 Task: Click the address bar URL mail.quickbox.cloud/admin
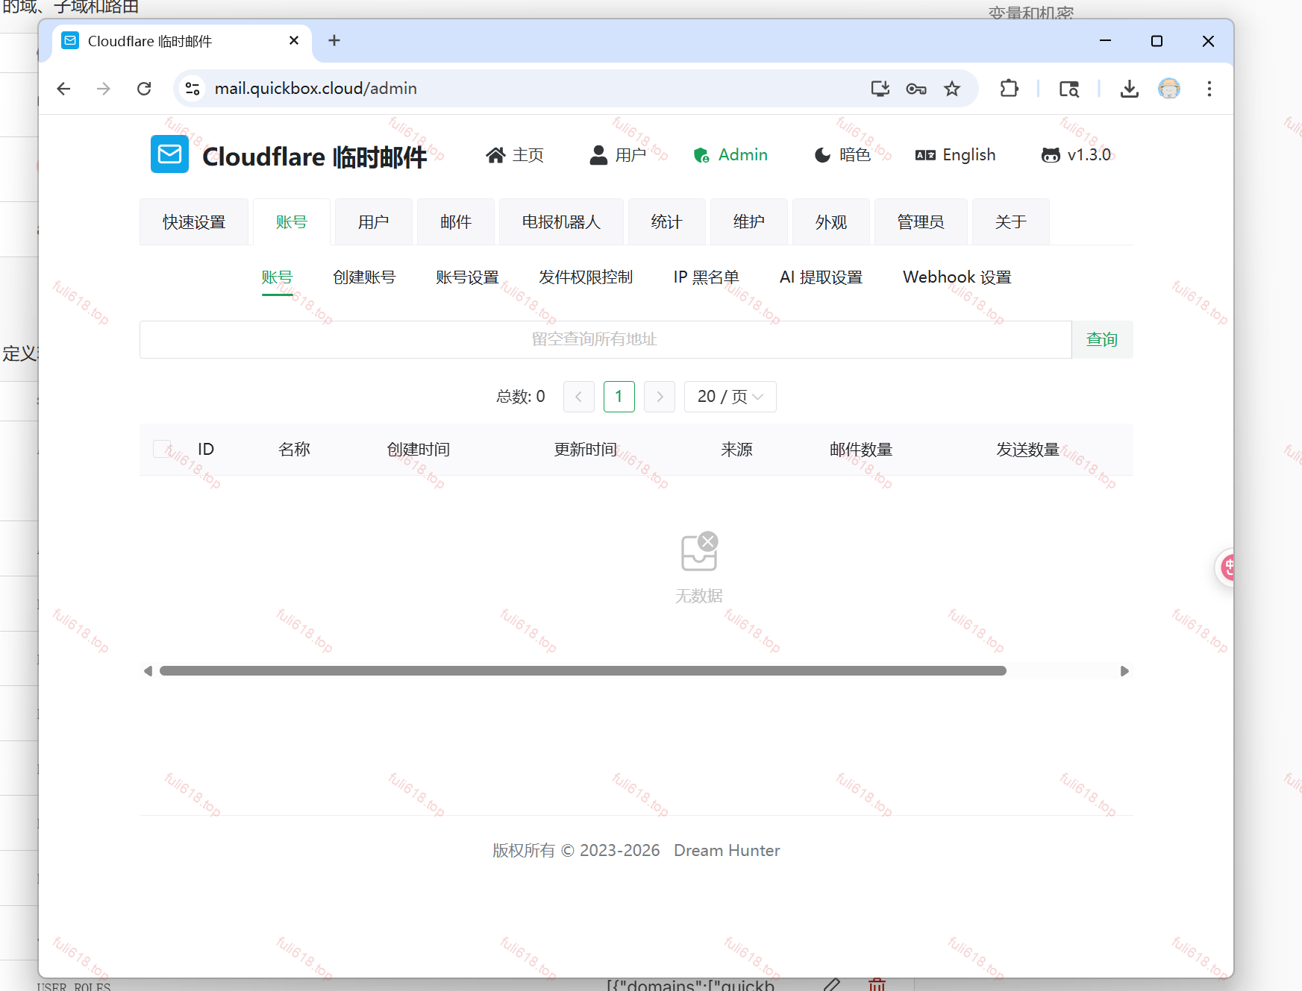pyautogui.click(x=316, y=89)
